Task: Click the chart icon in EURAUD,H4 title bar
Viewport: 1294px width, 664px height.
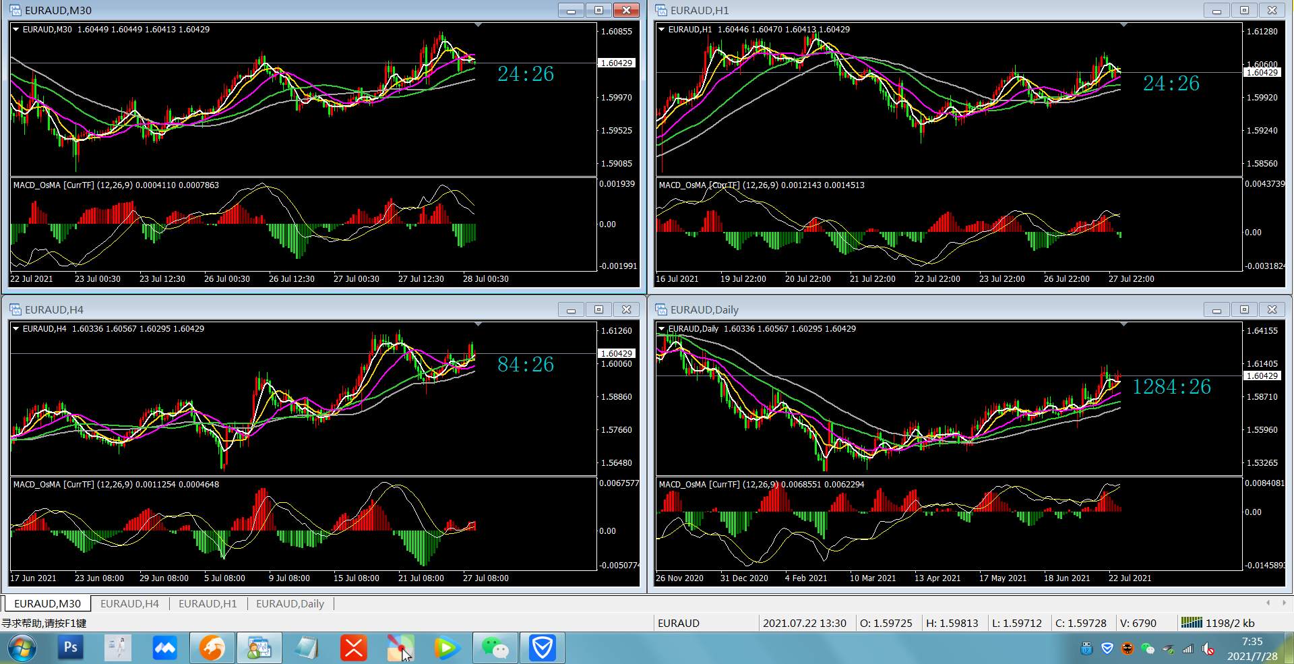Action: click(16, 309)
